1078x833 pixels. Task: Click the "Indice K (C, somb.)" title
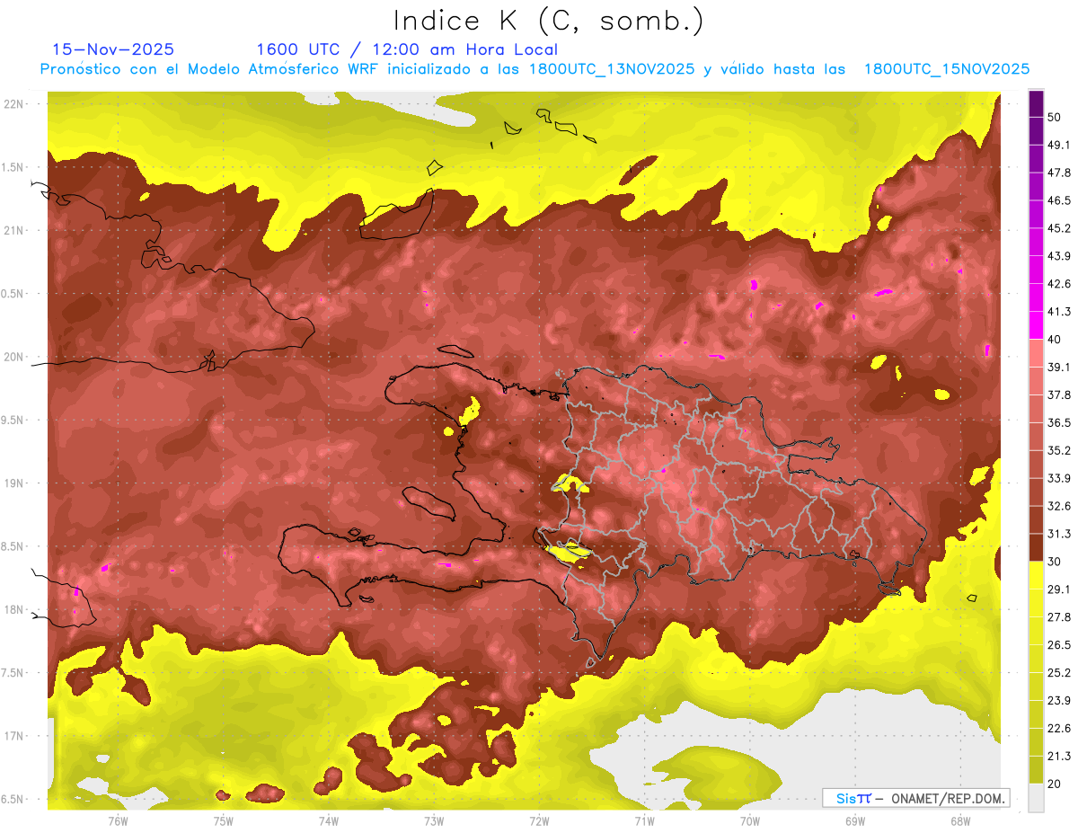point(549,21)
